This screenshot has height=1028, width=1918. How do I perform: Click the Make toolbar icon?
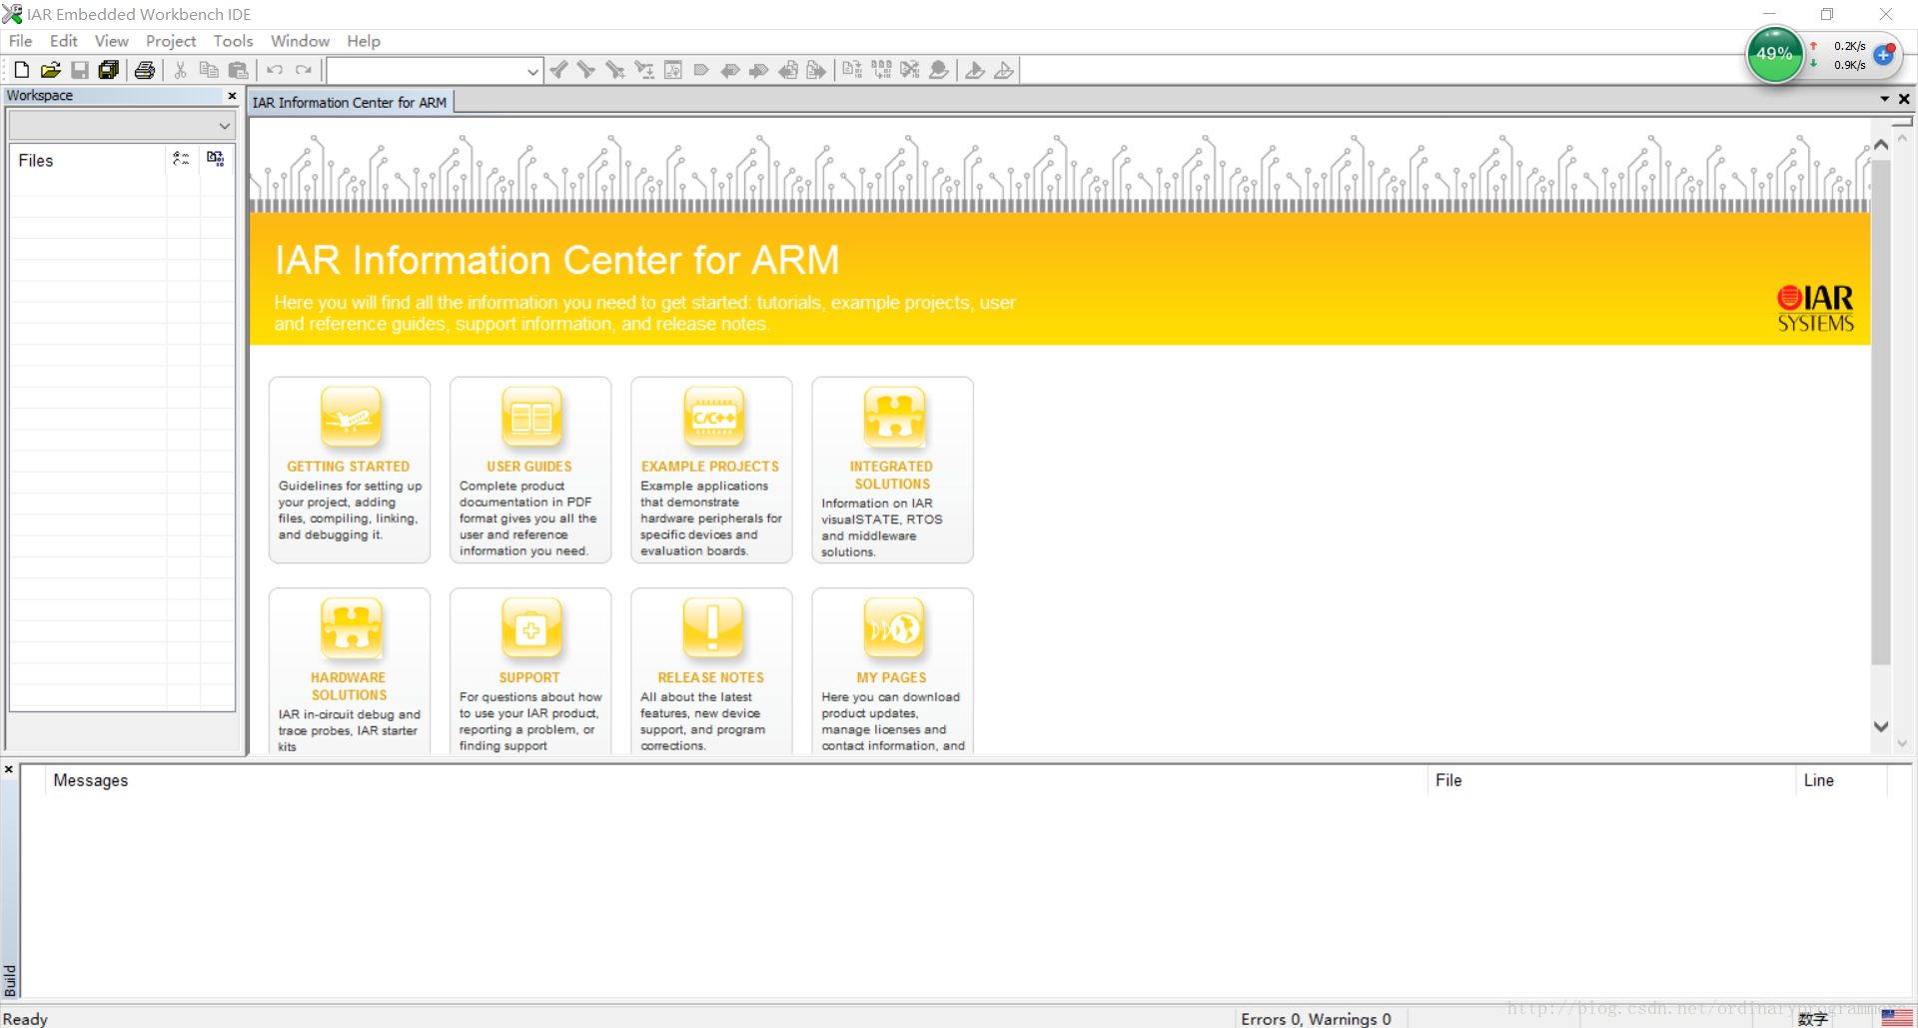[x=881, y=70]
